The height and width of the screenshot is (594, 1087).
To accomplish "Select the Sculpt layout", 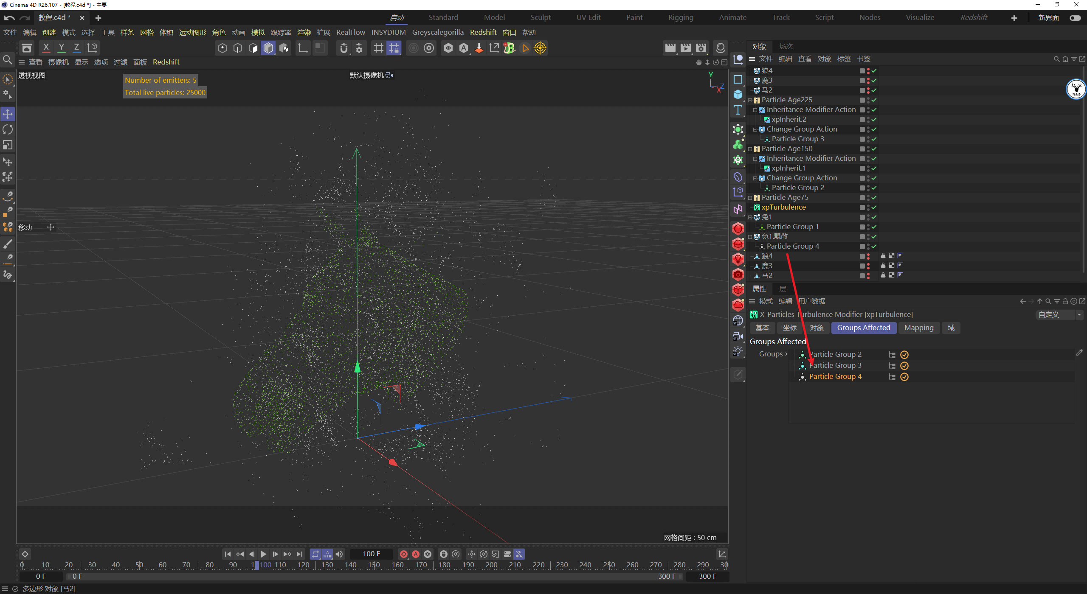I will point(540,17).
